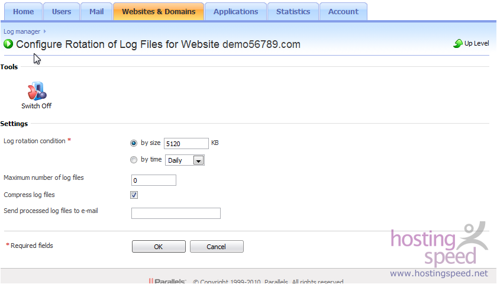The image size is (497, 284).
Task: Click the Maximum number of log files field
Action: [x=154, y=180]
